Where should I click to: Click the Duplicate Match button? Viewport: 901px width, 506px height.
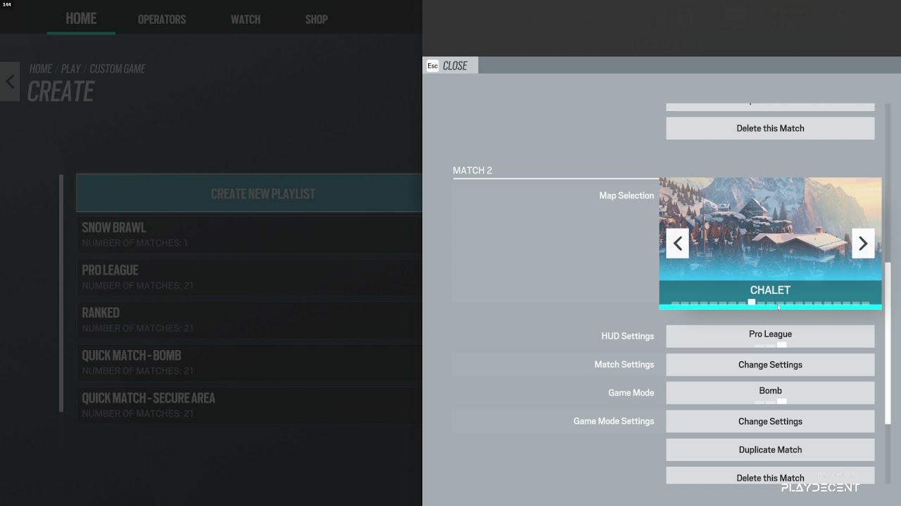770,450
